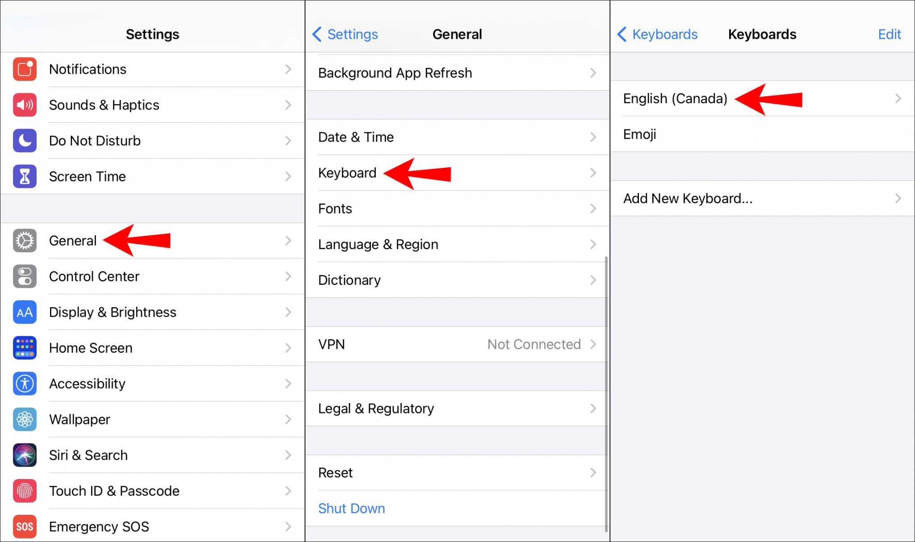Tap the Do Not Disturb moon icon
Viewport: 915px width, 542px height.
point(25,141)
